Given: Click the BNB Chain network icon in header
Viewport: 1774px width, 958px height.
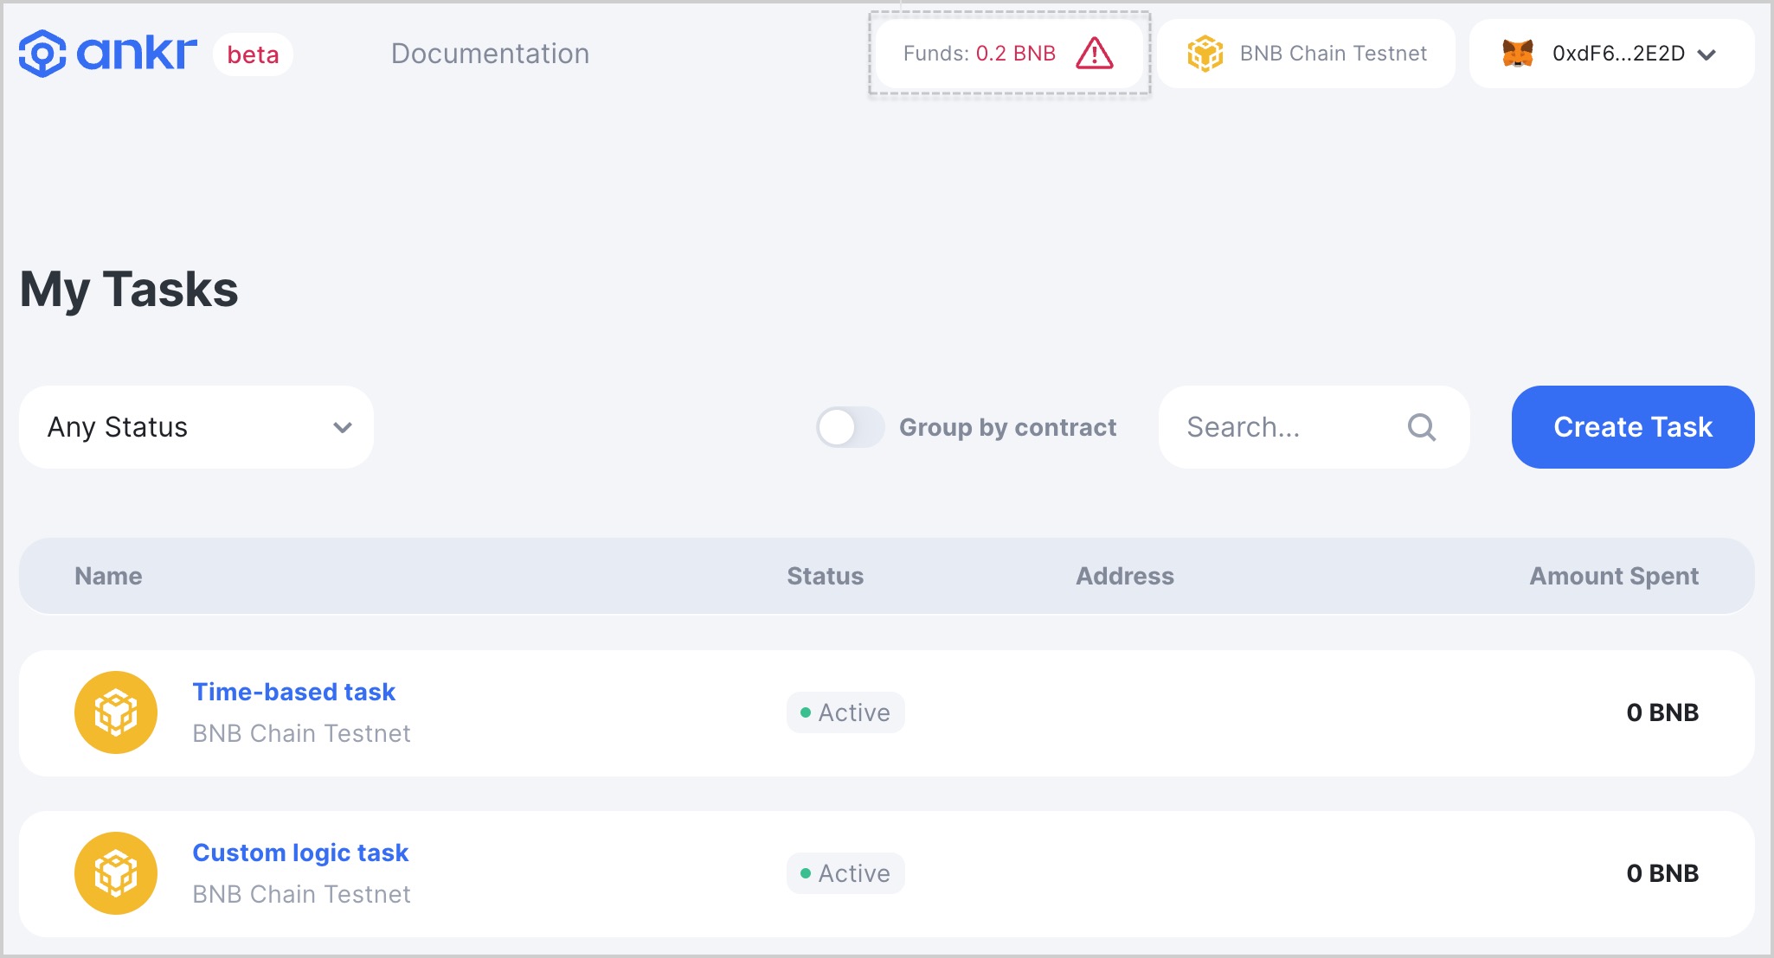Looking at the screenshot, I should (1205, 54).
